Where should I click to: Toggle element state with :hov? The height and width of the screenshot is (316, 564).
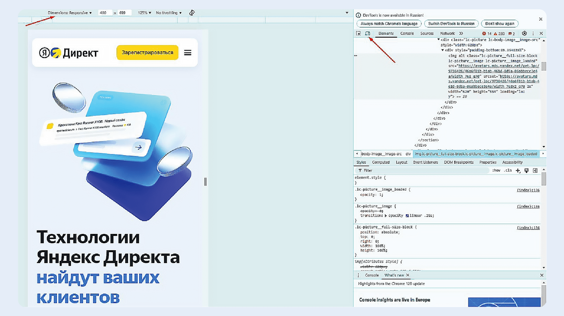tap(496, 170)
